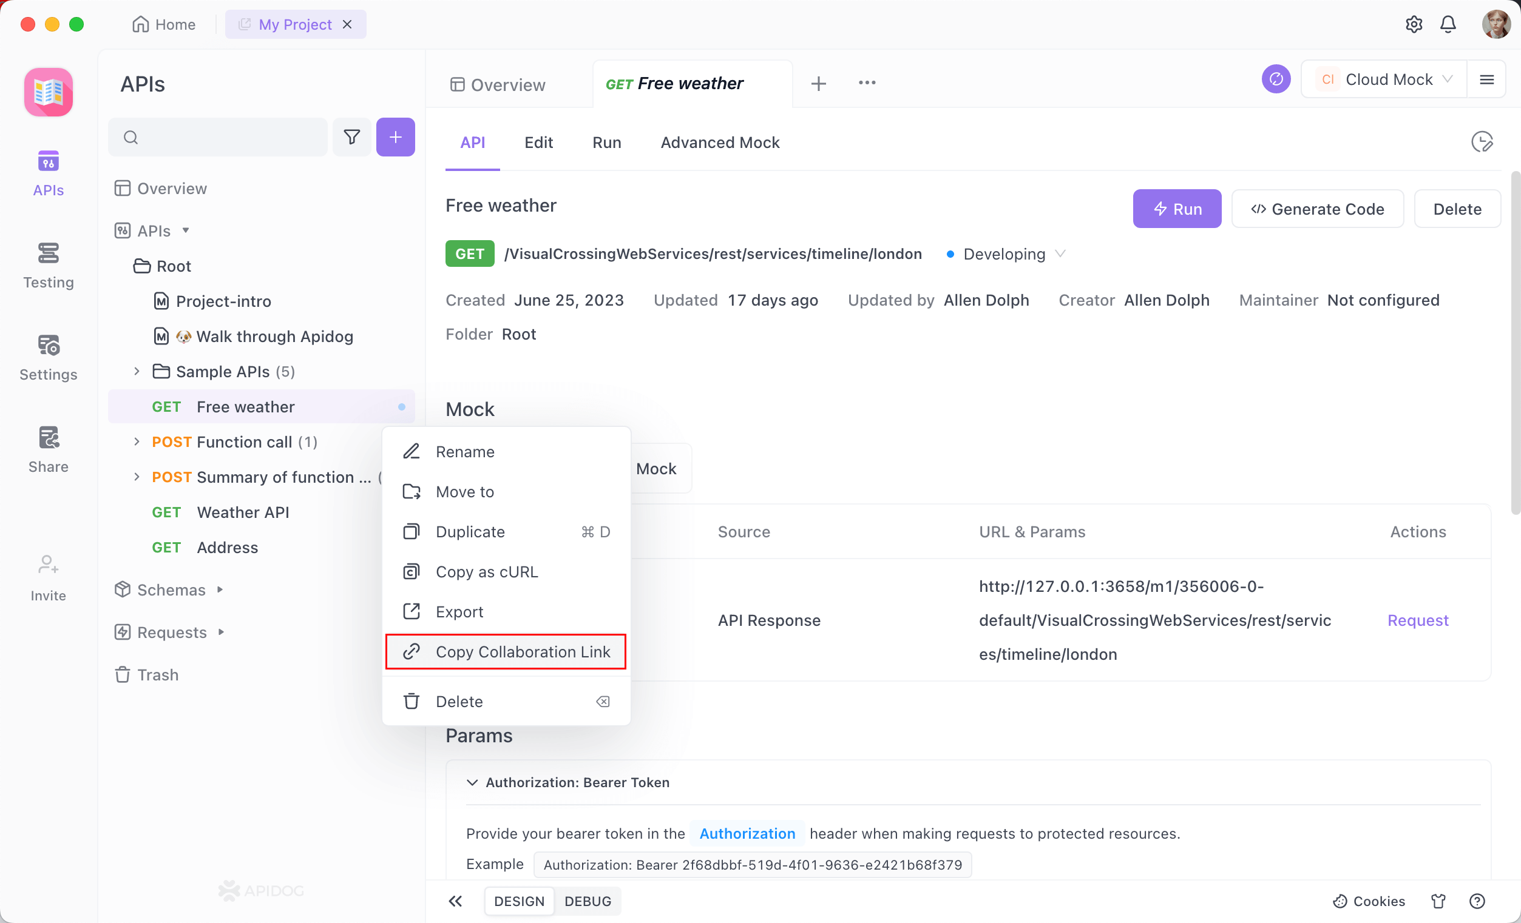Click the plus button to create new API
Image resolution: width=1521 pixels, height=923 pixels.
[x=396, y=136]
